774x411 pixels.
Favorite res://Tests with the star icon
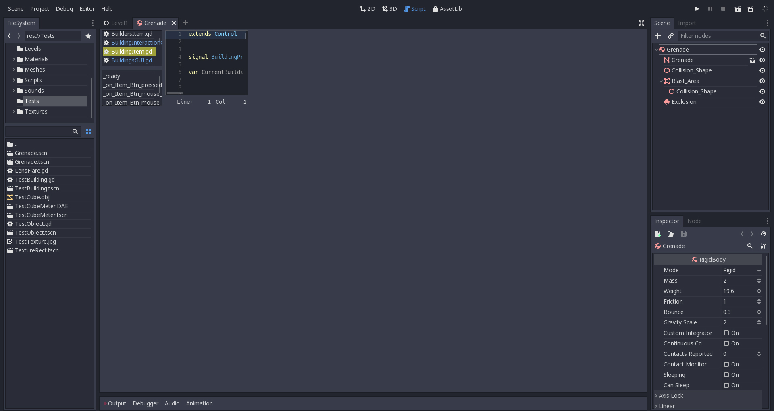88,36
